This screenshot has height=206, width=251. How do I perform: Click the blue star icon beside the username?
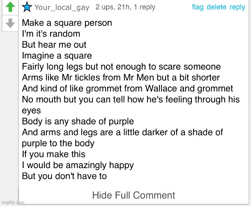tap(27, 7)
